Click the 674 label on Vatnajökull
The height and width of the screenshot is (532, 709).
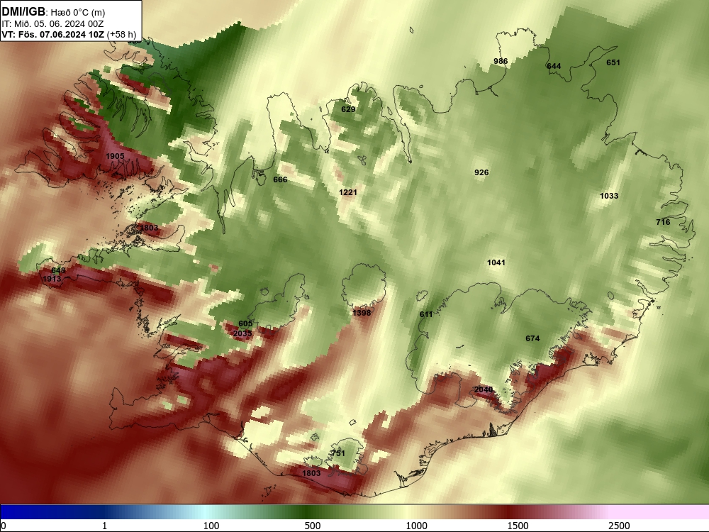pos(532,338)
